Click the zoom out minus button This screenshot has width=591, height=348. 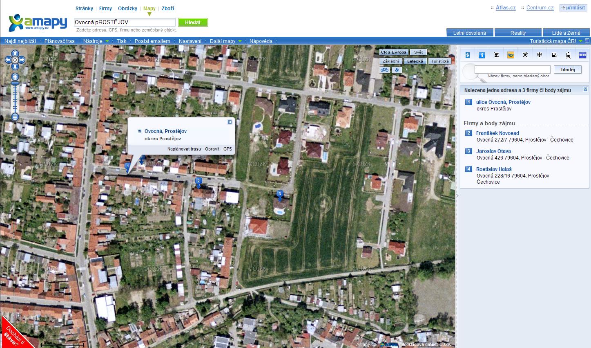pyautogui.click(x=15, y=117)
